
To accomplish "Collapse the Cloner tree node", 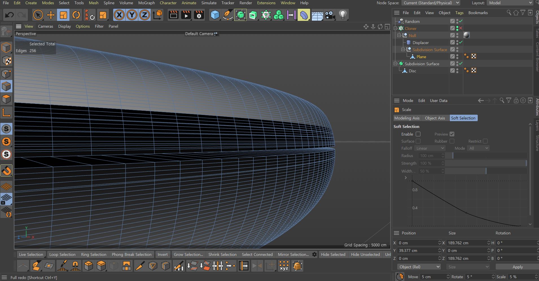I will 395,28.
